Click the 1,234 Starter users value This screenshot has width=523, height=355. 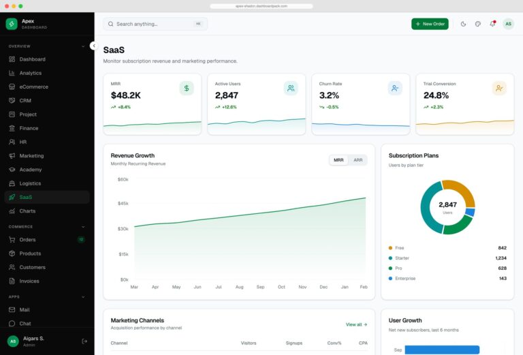(x=501, y=258)
